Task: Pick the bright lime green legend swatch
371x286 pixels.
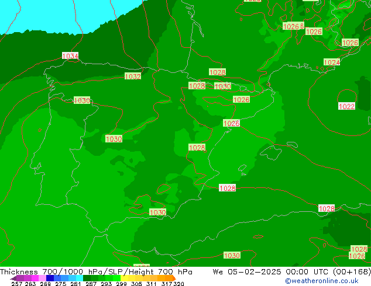Action: pyautogui.click(x=116, y=278)
